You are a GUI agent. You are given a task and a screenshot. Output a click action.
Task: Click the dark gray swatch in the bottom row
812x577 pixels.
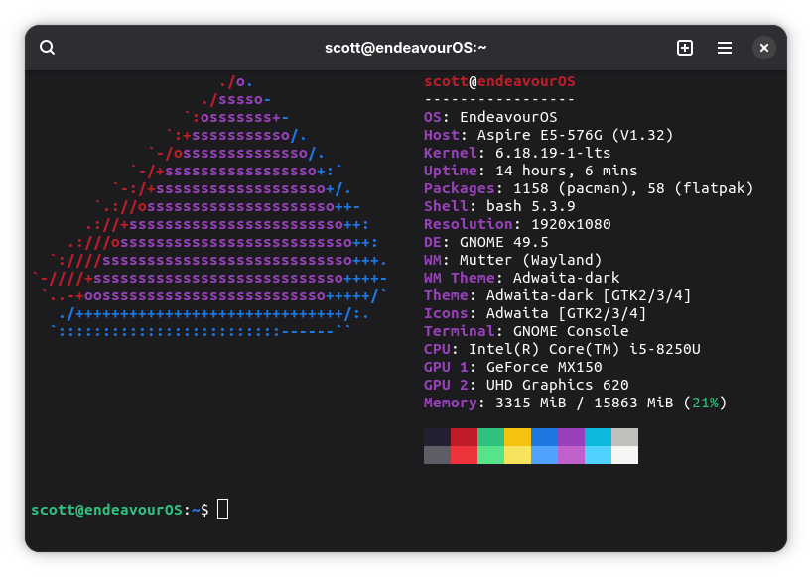click(437, 455)
